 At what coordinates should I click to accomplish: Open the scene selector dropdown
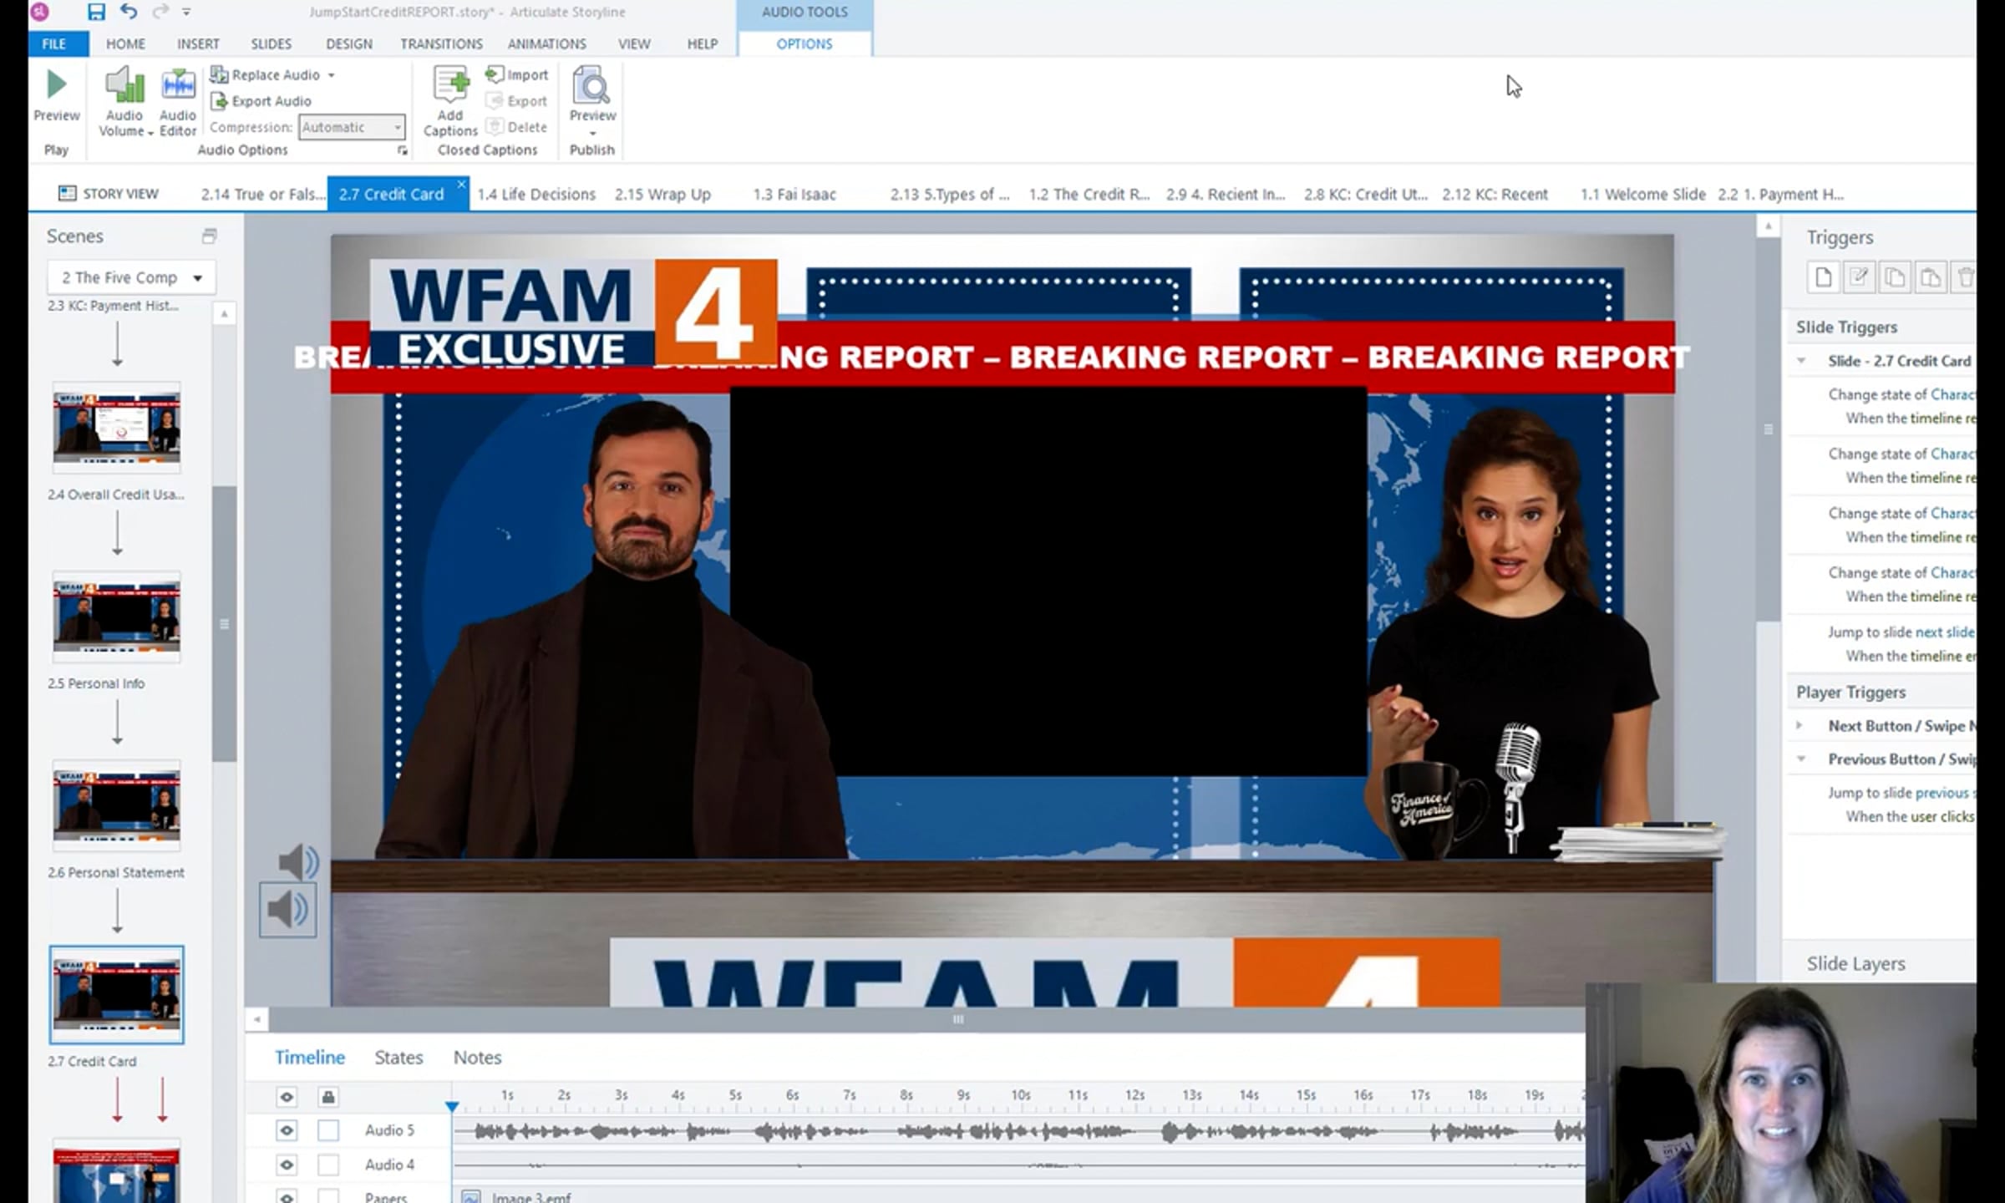[198, 277]
